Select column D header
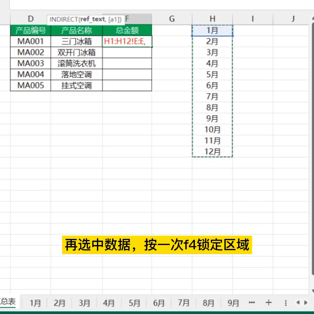 tap(31, 19)
